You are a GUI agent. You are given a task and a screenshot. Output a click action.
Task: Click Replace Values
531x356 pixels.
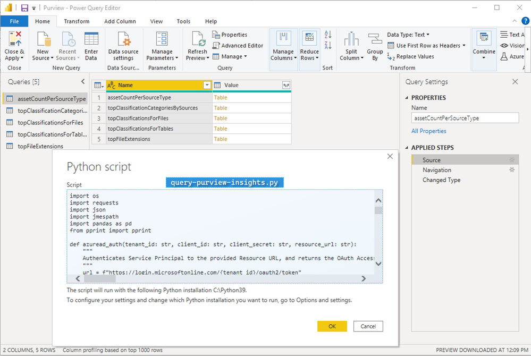click(x=410, y=56)
